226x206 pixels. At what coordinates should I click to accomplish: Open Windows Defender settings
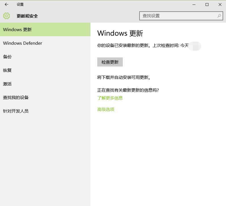[x=45, y=43]
